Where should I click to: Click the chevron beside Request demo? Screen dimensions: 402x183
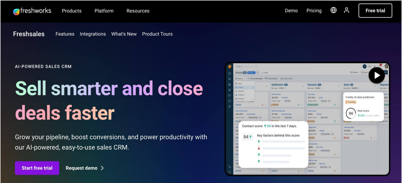102,168
